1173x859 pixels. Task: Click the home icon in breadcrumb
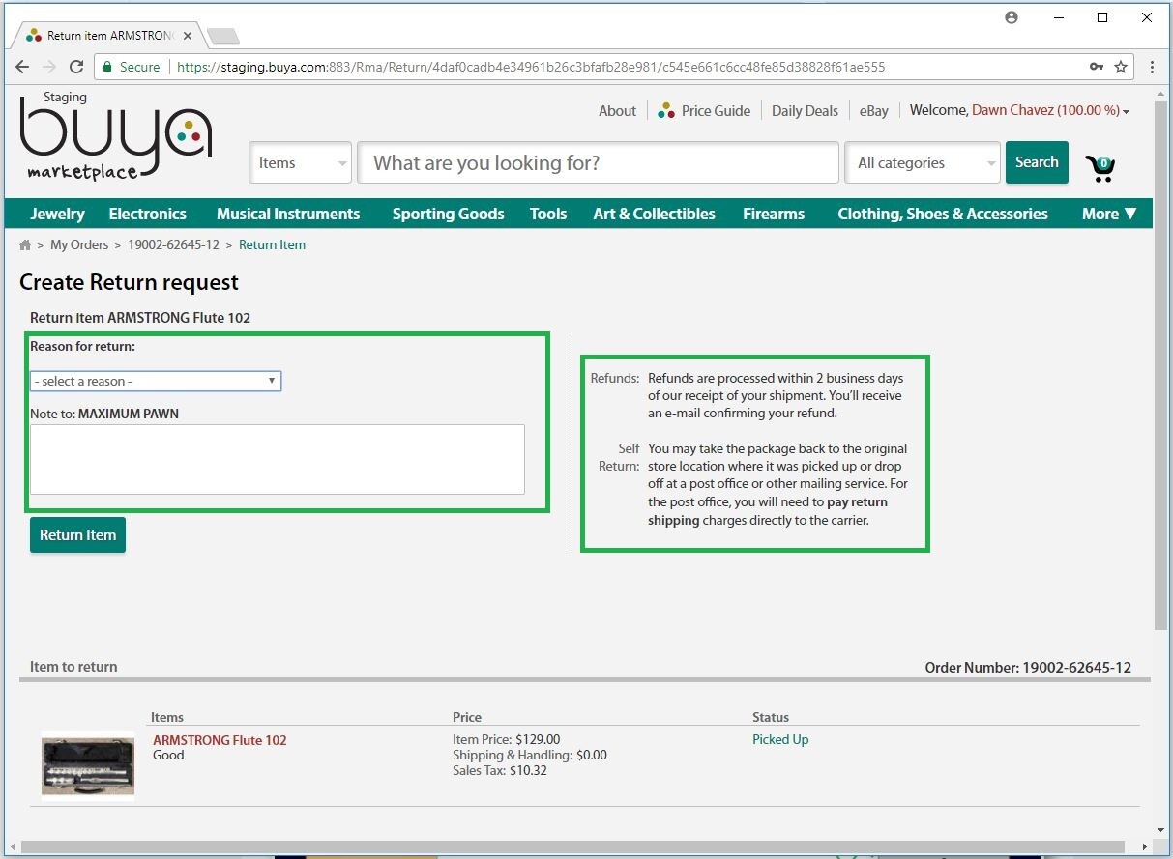(x=25, y=245)
